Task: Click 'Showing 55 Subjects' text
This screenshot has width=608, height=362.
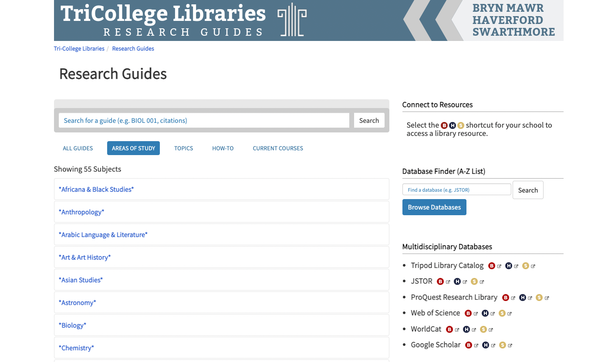Action: click(88, 169)
